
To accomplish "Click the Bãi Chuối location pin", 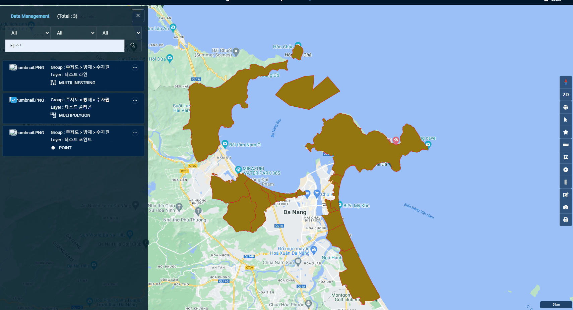I will pos(236,52).
